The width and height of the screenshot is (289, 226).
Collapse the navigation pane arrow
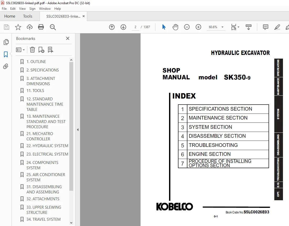(78, 130)
